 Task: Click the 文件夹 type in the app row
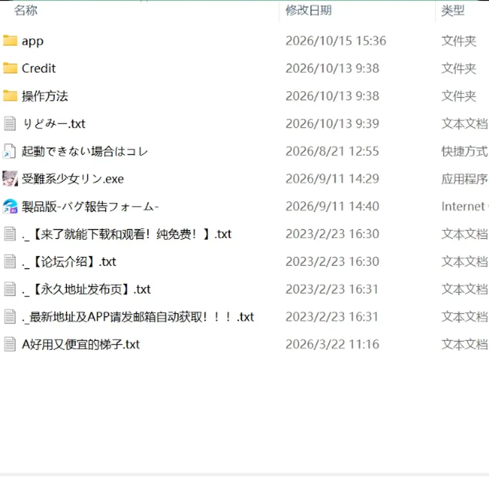[459, 41]
